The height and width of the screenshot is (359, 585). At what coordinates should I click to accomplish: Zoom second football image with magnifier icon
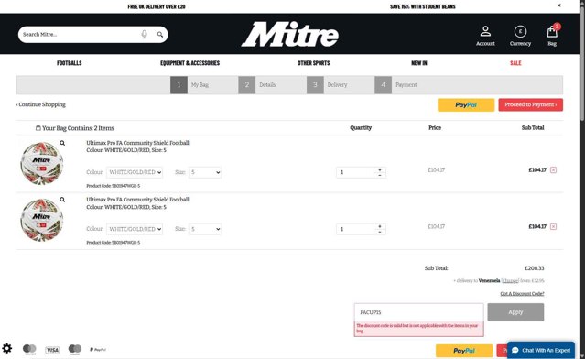[x=62, y=200]
